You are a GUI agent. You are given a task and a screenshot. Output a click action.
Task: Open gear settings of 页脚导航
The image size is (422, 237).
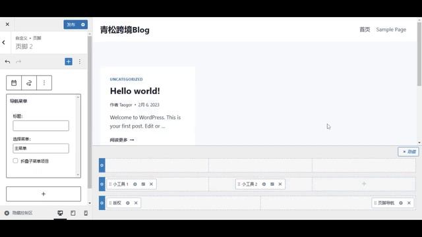(401, 203)
